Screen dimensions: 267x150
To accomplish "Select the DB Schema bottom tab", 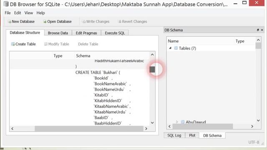I will (212, 135).
